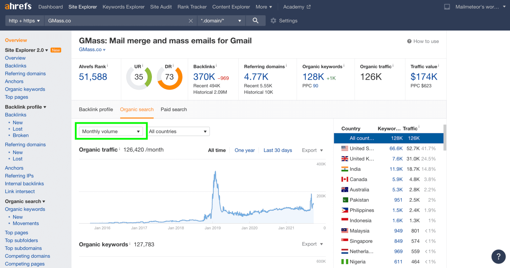510x268 pixels.
Task: Open the Mailmeteor workspace dropdown
Action: pos(480,7)
